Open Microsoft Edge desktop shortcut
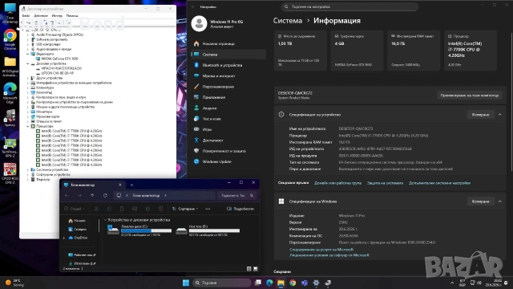This screenshot has height=289, width=513. coord(10,93)
